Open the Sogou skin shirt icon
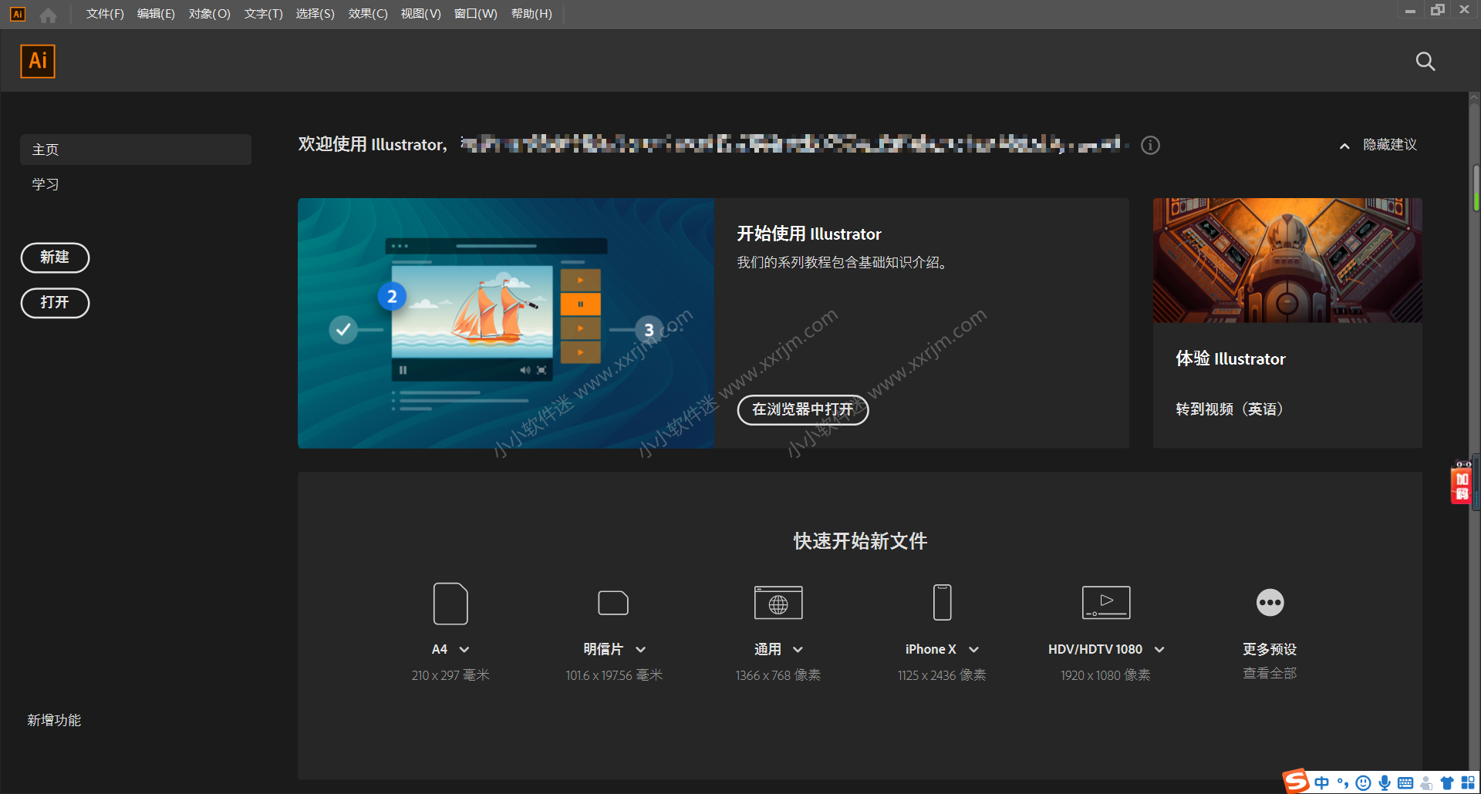The height and width of the screenshot is (794, 1481). pos(1447,783)
